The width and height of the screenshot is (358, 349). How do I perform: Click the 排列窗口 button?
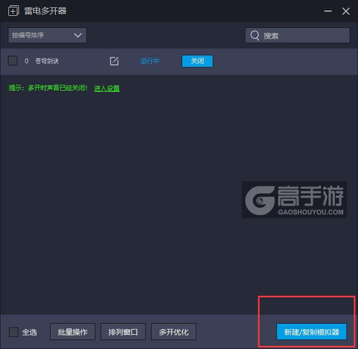tap(123, 332)
